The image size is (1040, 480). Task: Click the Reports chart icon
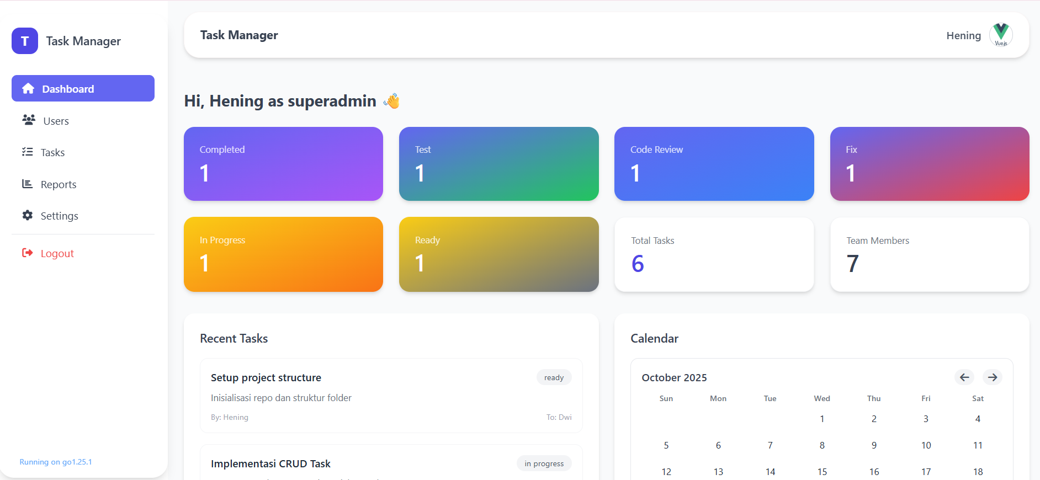pos(28,184)
